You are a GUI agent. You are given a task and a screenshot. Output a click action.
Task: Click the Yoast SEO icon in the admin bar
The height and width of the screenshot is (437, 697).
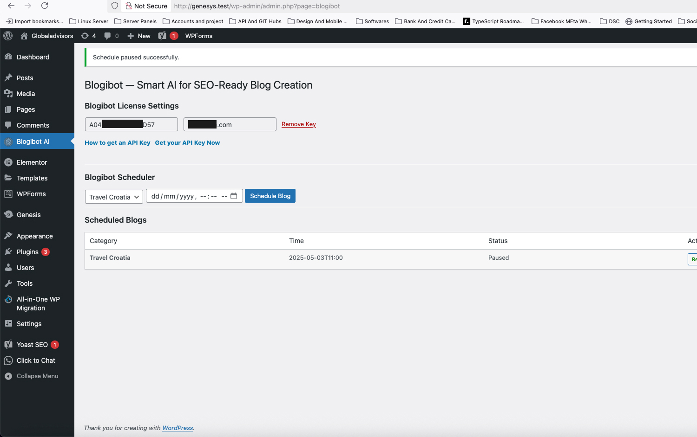pyautogui.click(x=162, y=36)
